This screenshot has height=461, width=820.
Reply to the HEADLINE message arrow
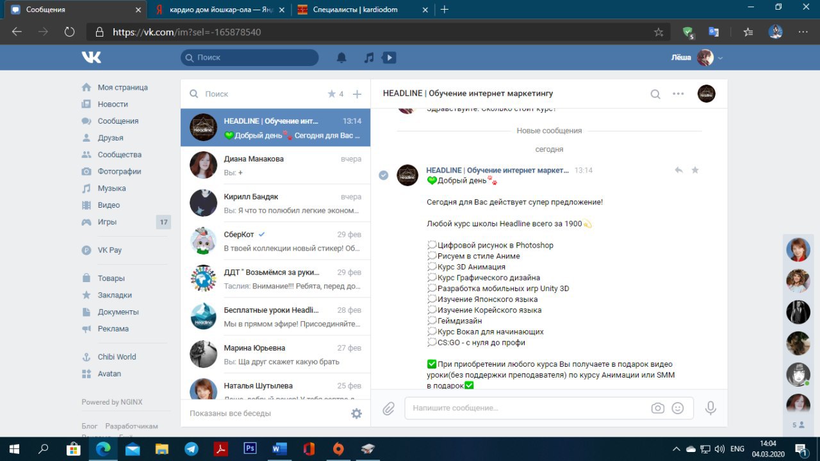[678, 170]
